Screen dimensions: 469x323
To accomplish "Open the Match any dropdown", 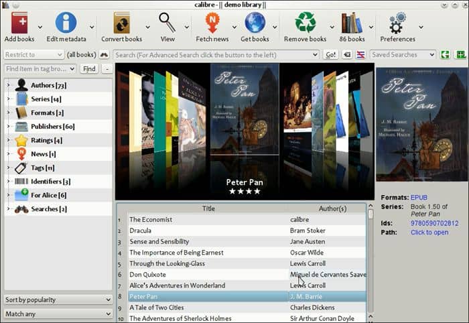I will (58, 314).
